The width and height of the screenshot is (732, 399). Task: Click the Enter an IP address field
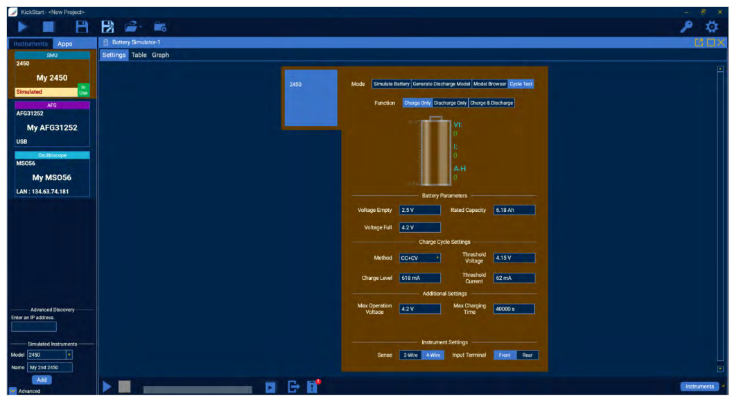pos(33,327)
